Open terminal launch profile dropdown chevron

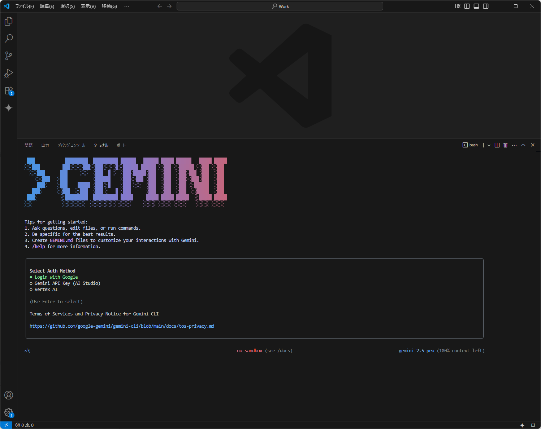(x=490, y=145)
